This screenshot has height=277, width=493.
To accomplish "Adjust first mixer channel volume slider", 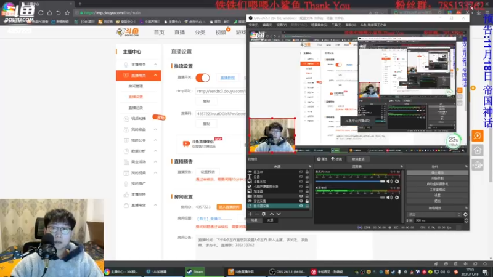I will point(350,181).
